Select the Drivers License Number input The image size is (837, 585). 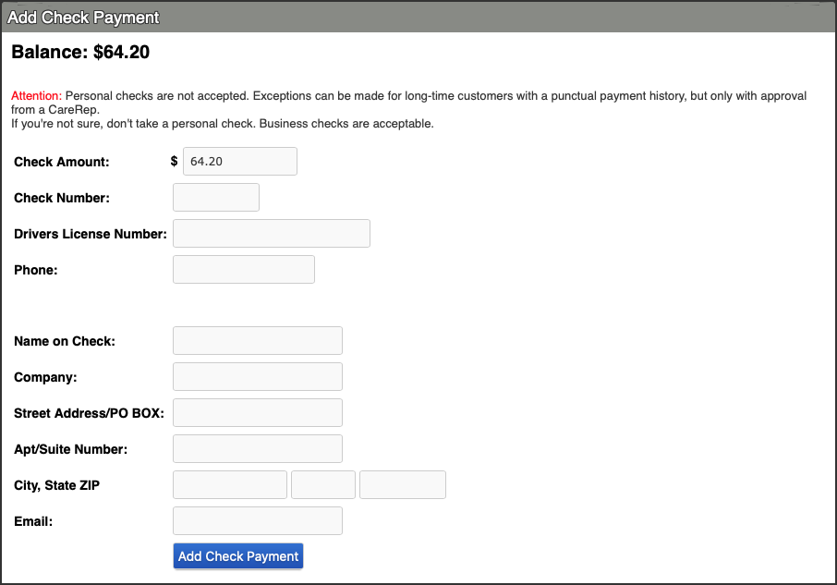point(272,234)
